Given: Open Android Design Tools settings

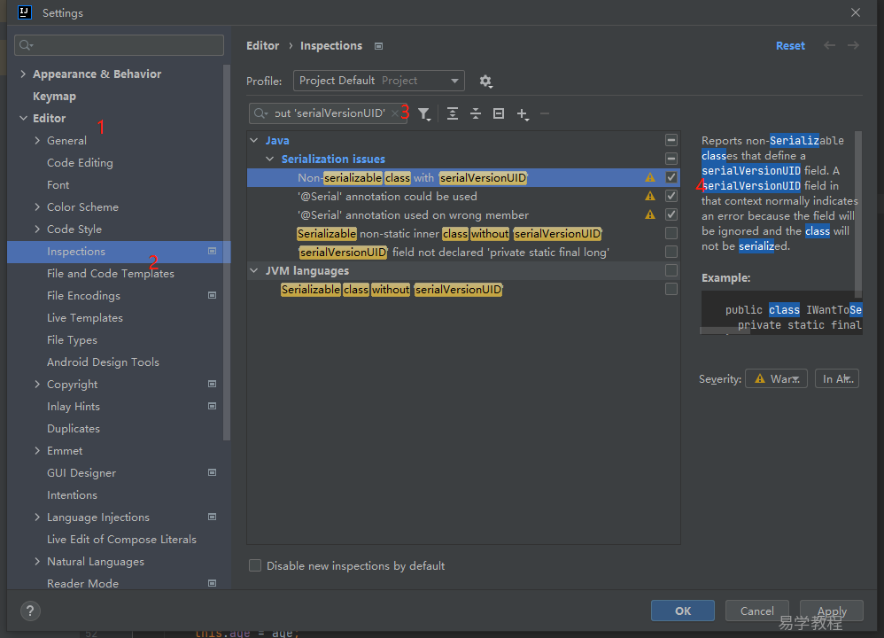Looking at the screenshot, I should point(103,362).
